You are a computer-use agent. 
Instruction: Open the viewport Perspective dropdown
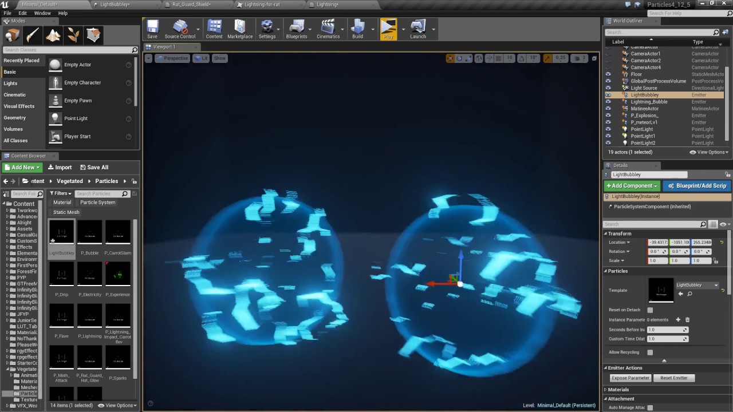pyautogui.click(x=172, y=58)
